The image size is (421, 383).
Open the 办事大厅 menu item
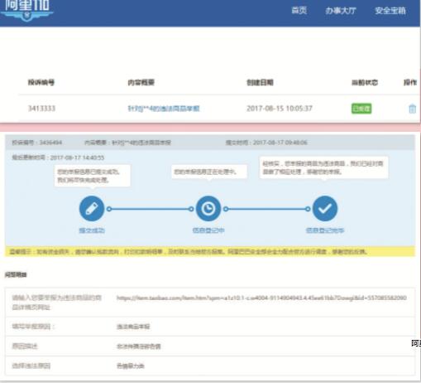pyautogui.click(x=341, y=11)
